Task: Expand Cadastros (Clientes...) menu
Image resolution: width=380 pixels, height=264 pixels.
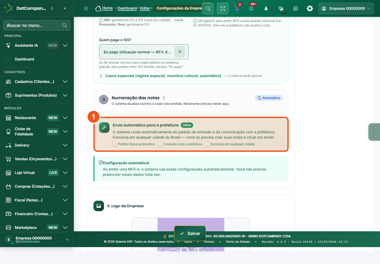Action: (x=65, y=82)
